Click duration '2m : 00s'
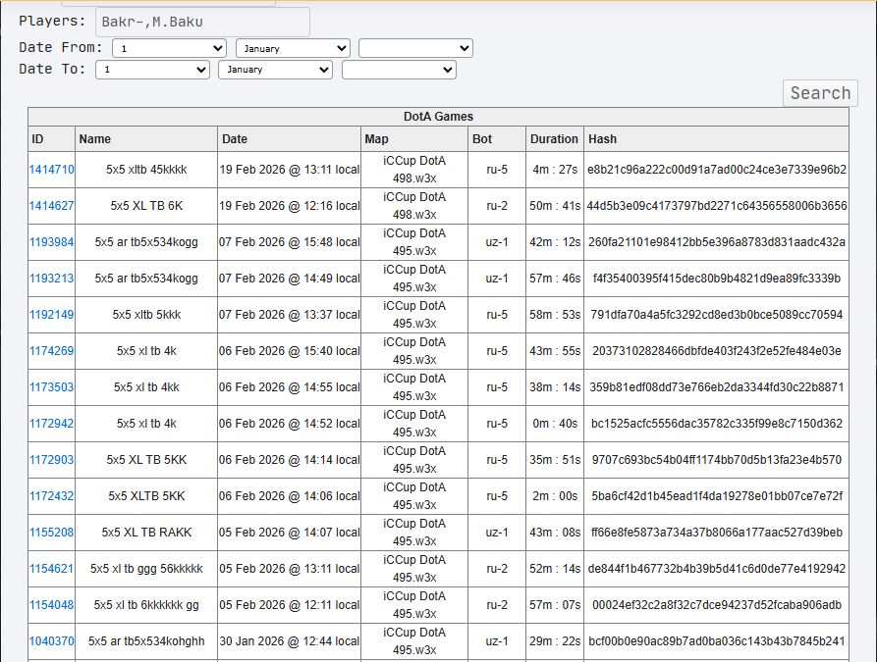 [x=555, y=496]
